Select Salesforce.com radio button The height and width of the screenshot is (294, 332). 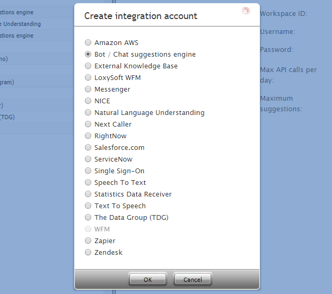point(88,147)
